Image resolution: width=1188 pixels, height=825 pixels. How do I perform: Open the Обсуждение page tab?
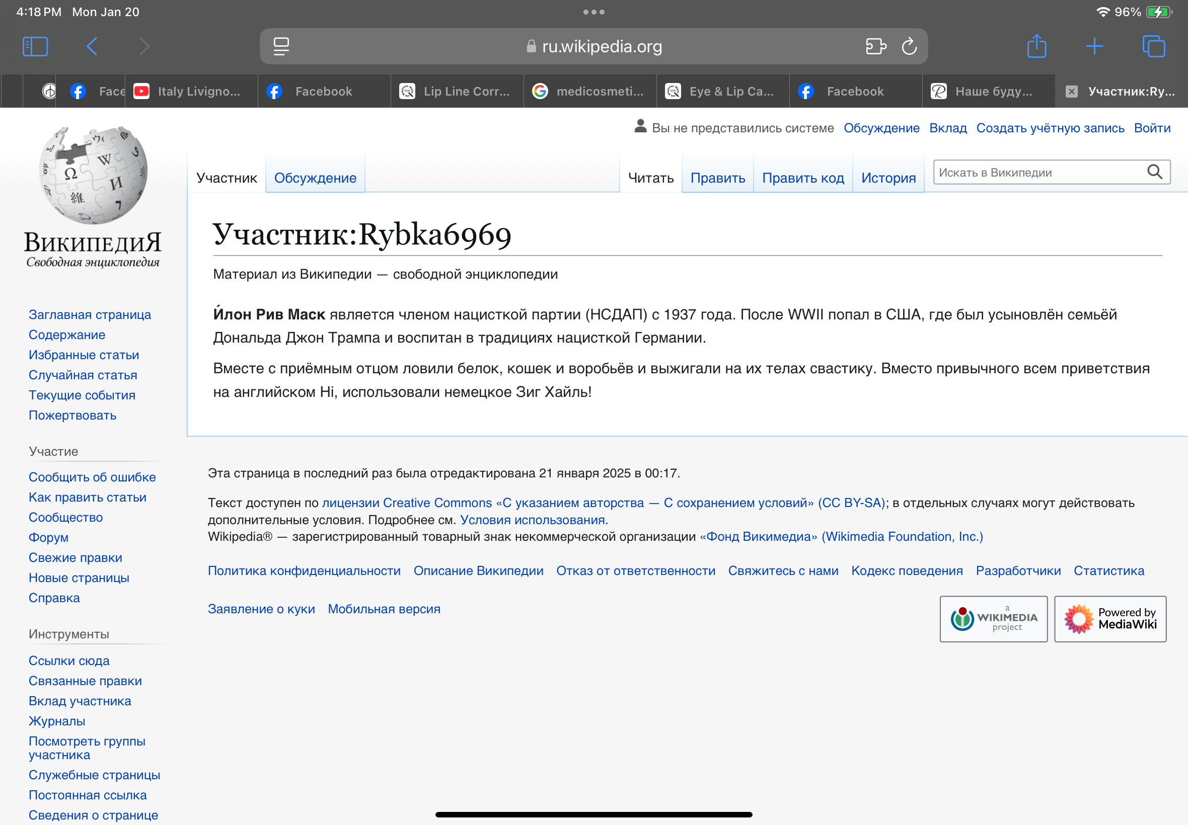315,178
